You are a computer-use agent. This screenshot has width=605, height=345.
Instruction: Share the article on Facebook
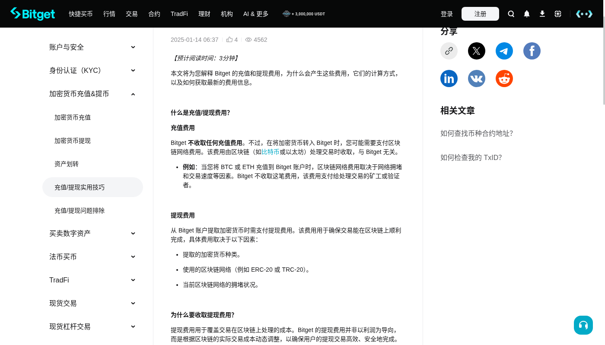pyautogui.click(x=532, y=51)
